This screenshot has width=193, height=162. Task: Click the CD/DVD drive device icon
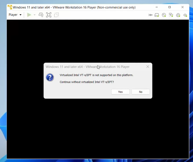[x=164, y=15]
